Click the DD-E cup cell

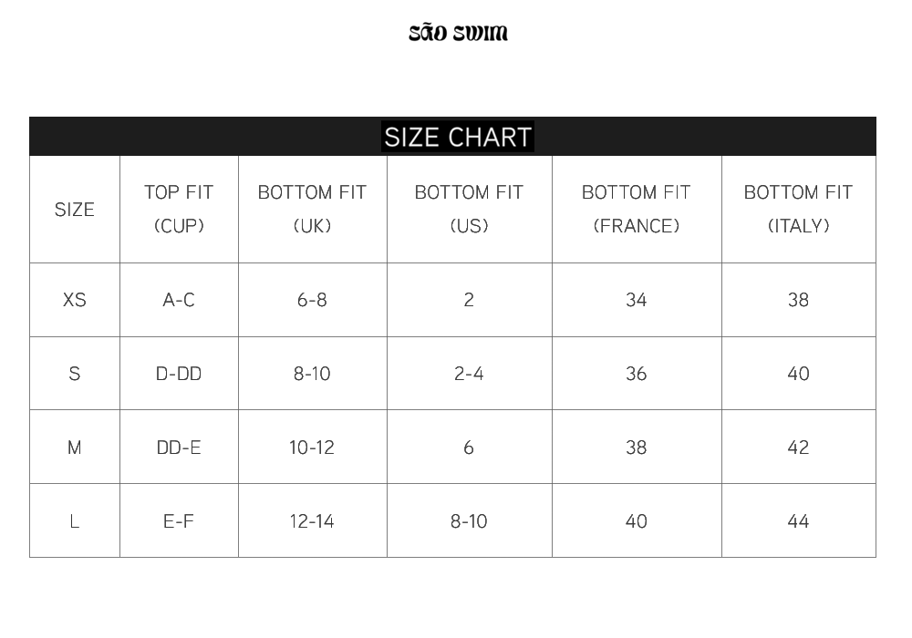click(x=179, y=448)
